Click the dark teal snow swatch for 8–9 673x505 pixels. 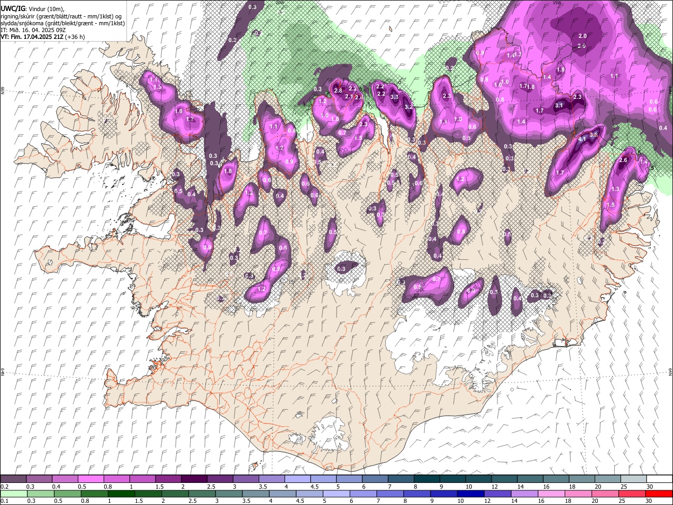click(x=427, y=479)
